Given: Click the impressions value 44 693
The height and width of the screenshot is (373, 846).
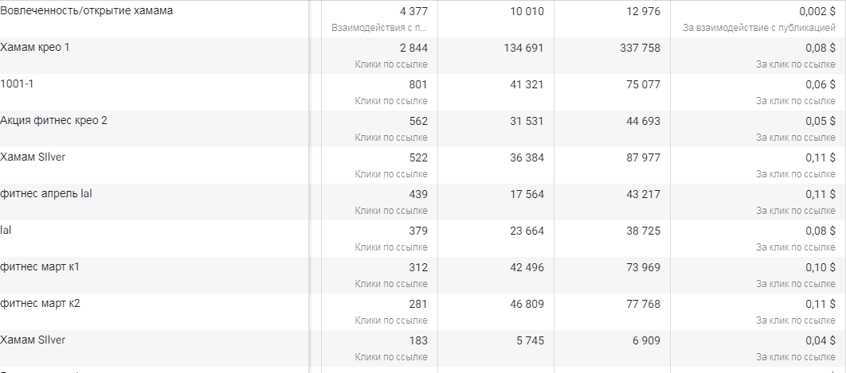Looking at the screenshot, I should (643, 121).
